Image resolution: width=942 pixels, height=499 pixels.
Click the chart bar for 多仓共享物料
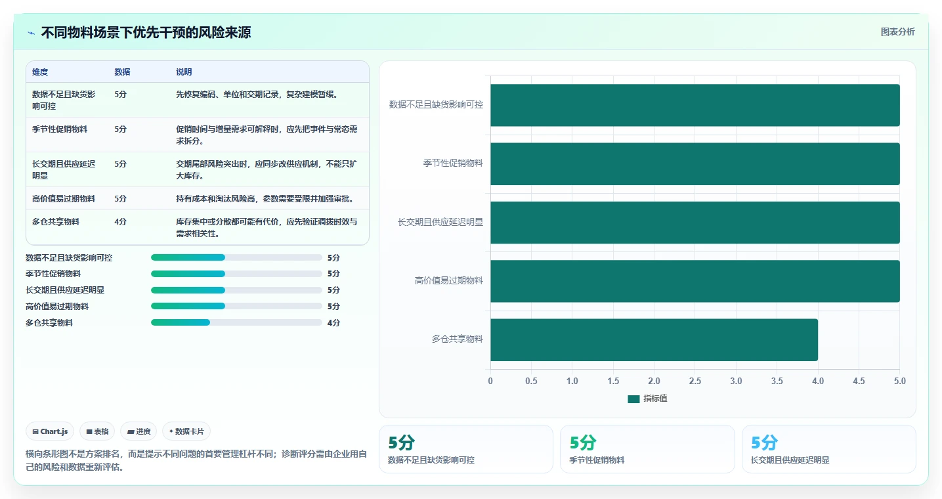pyautogui.click(x=654, y=339)
